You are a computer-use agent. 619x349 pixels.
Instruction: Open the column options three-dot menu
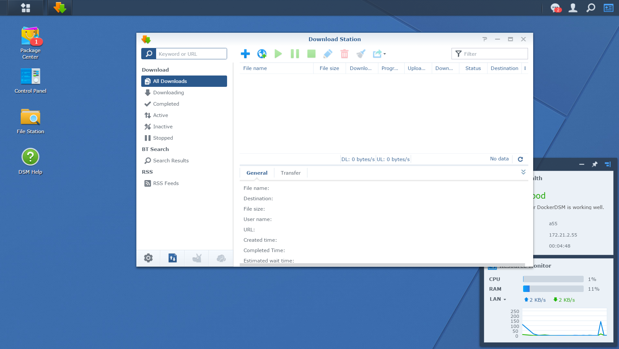[x=525, y=68]
